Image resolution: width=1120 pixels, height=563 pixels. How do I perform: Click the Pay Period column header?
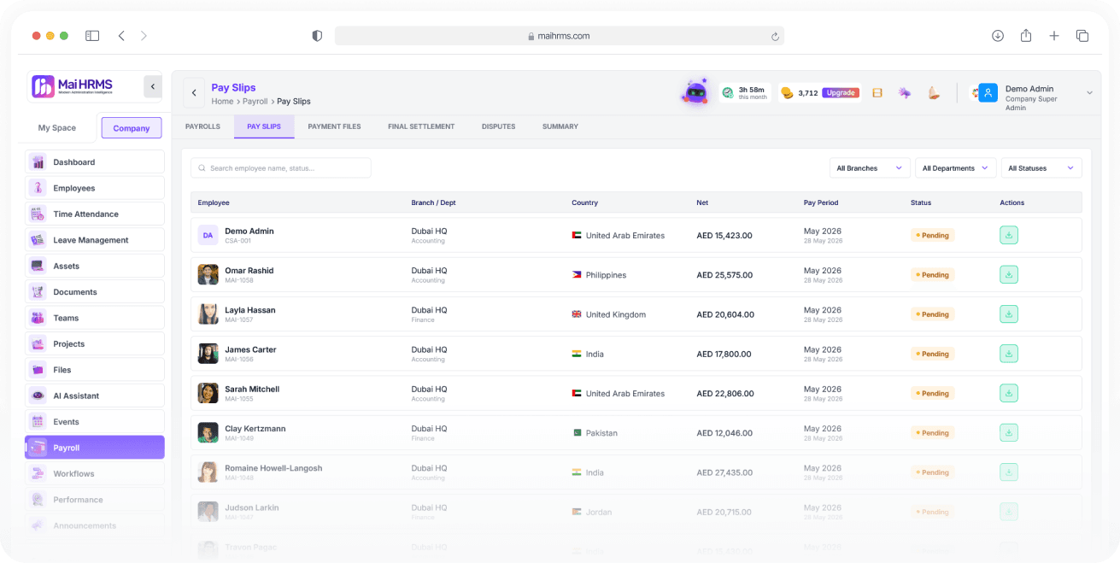coord(821,202)
